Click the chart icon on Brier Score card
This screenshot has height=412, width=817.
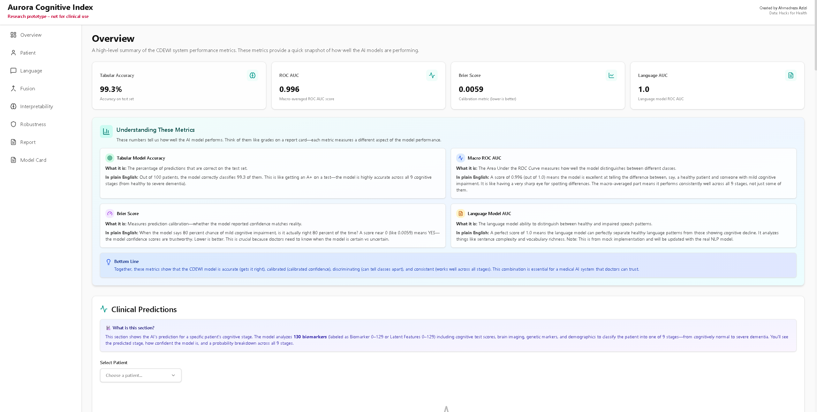[611, 75]
